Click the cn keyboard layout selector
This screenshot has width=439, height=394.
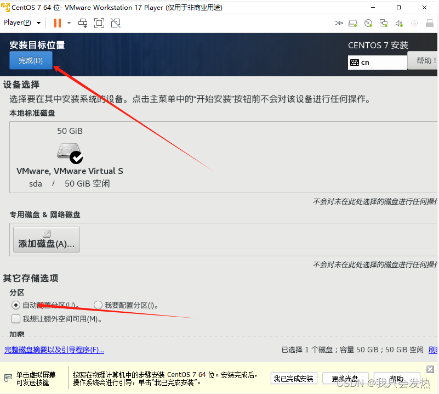point(378,62)
